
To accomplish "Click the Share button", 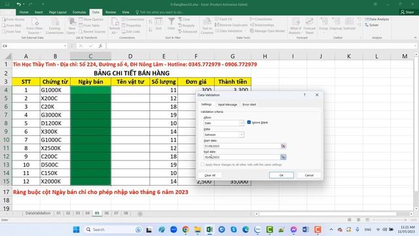I will click(x=407, y=12).
